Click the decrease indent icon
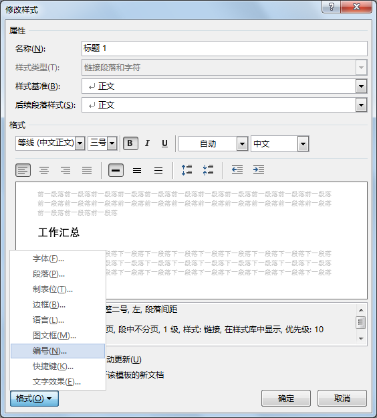377x418 pixels. point(237,170)
